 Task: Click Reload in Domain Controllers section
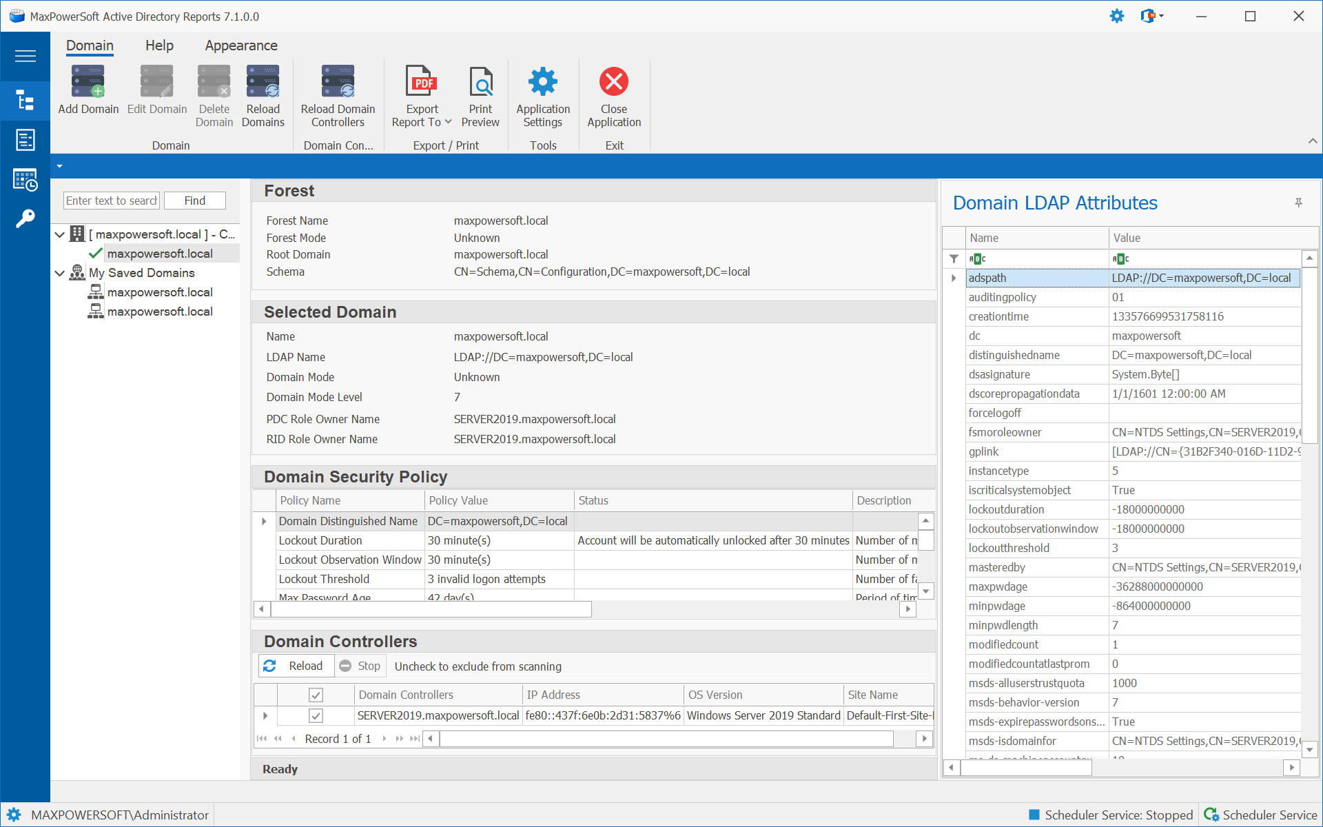click(x=295, y=666)
